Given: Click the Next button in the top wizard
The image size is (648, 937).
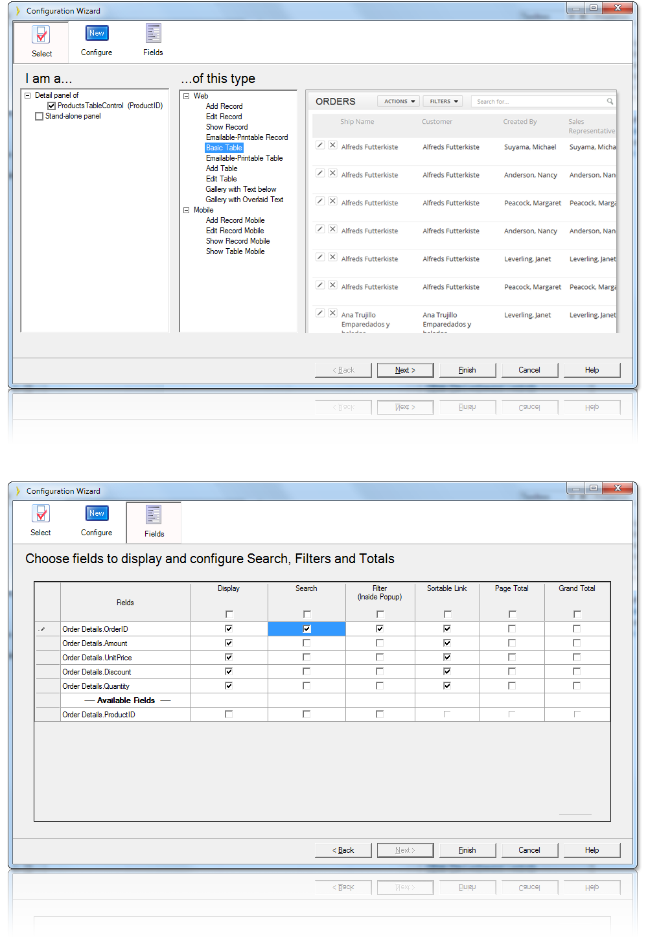Looking at the screenshot, I should (405, 369).
